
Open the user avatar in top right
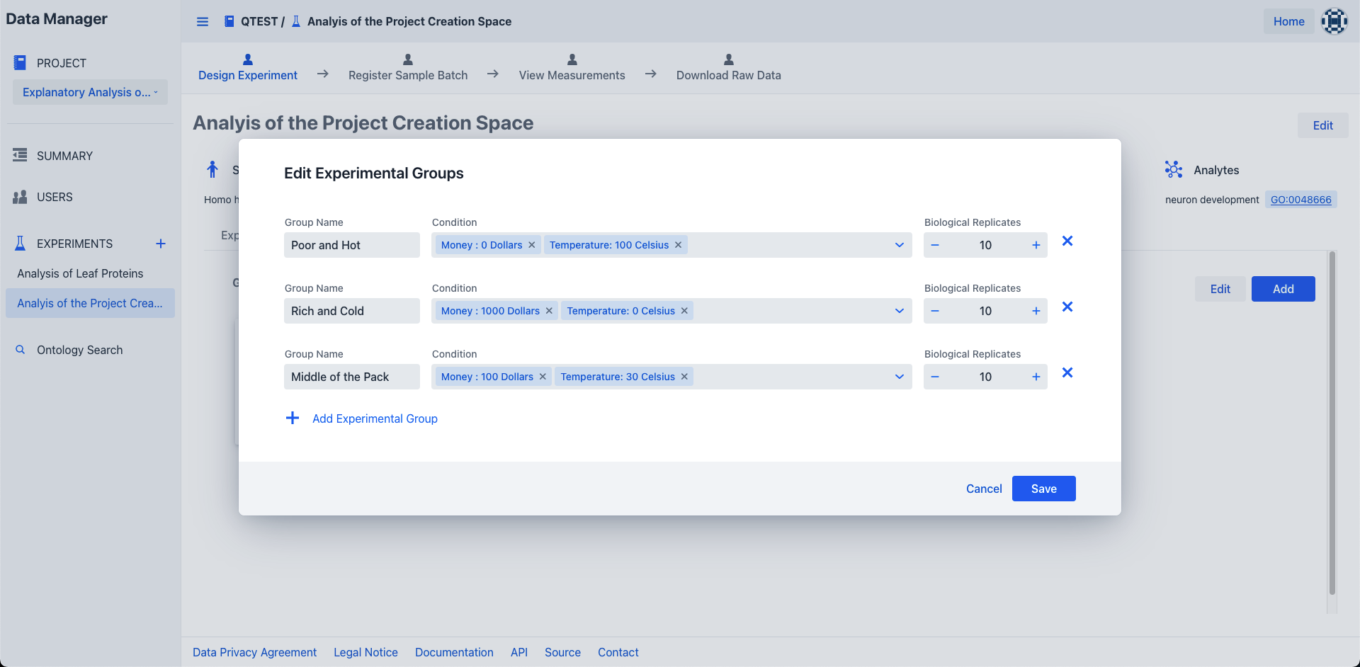1334,21
